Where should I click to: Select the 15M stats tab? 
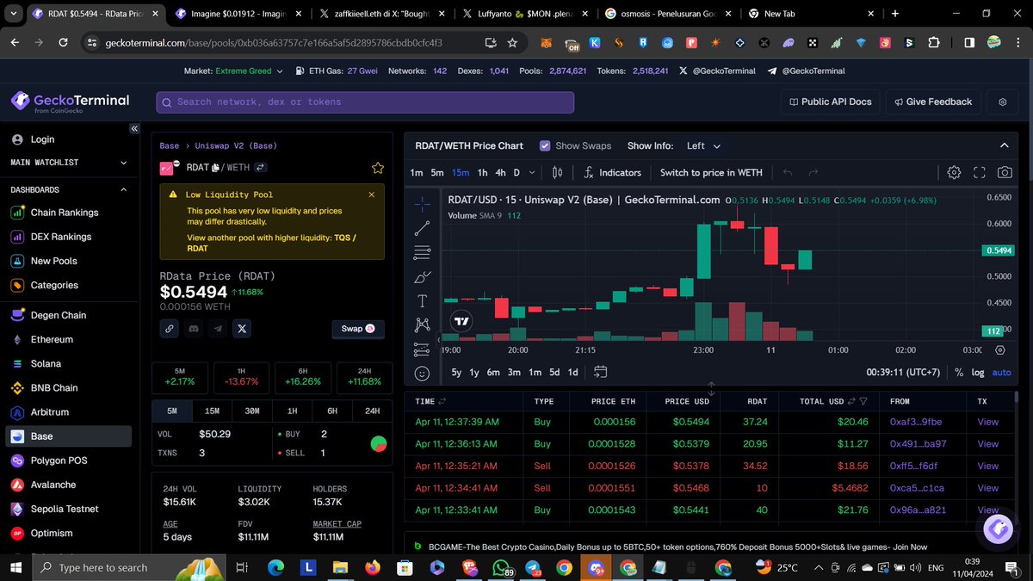212,411
